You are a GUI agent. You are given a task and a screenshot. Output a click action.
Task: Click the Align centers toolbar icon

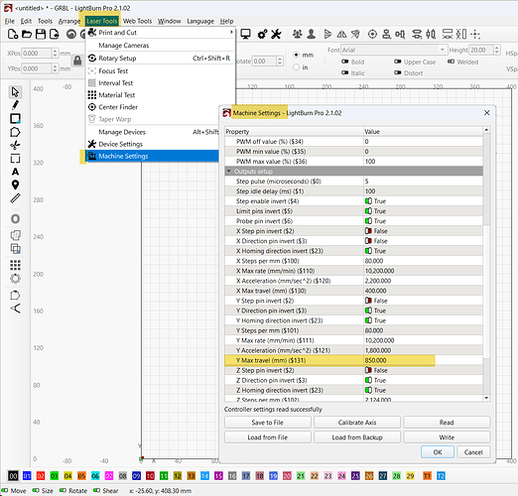pos(372,34)
